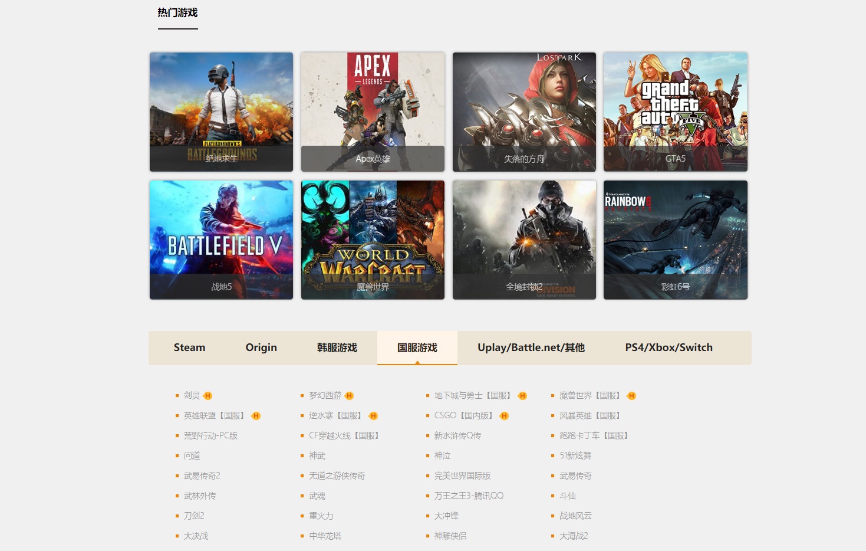Open the 新水浒传Q传 link
The width and height of the screenshot is (866, 551).
click(457, 435)
